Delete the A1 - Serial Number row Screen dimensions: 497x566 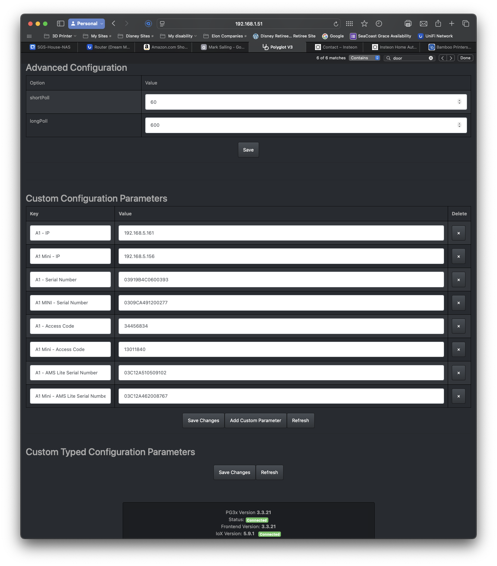pos(458,280)
